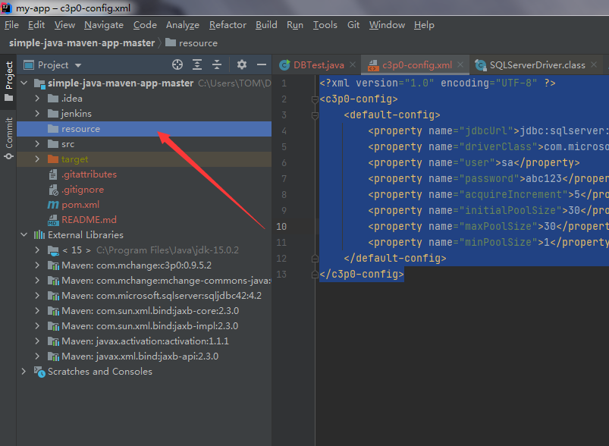Collapse the default-config code fold arrow
The width and height of the screenshot is (609, 446).
click(x=313, y=115)
